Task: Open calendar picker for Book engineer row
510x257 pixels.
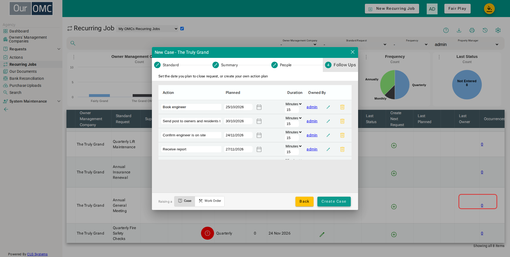Action: click(x=259, y=107)
